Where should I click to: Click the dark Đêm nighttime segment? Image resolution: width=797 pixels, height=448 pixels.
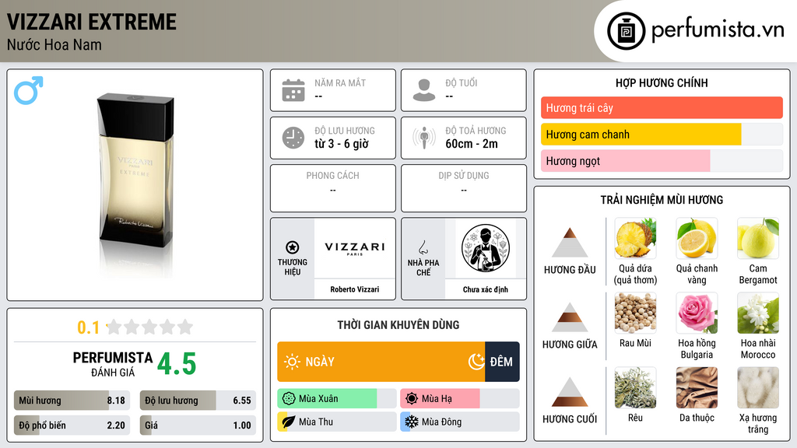pyautogui.click(x=502, y=362)
